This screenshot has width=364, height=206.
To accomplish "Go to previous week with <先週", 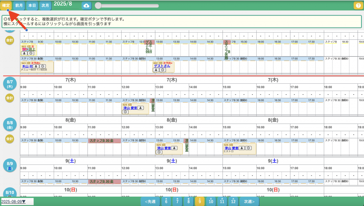I will (150, 202).
